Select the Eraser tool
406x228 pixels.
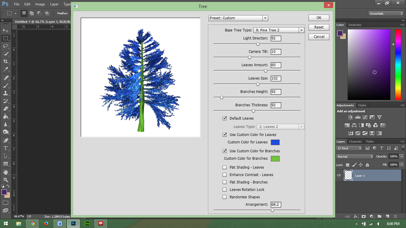pos(5,109)
